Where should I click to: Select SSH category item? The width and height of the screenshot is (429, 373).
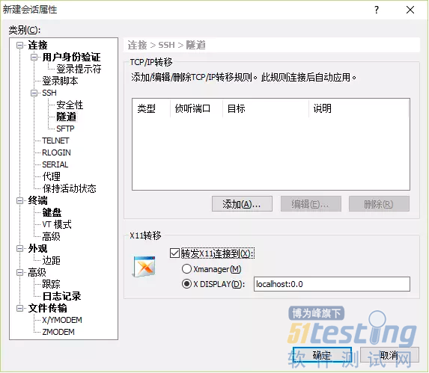tap(49, 93)
